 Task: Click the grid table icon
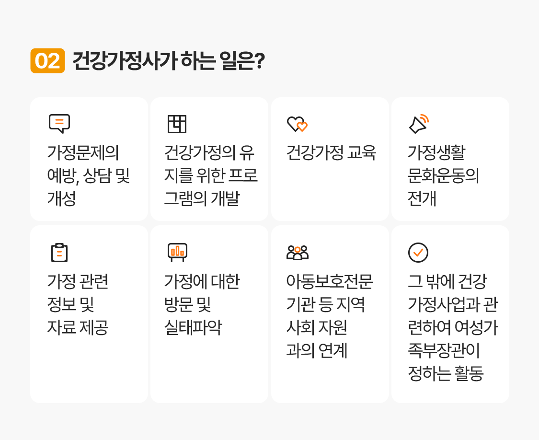pyautogui.click(x=177, y=124)
